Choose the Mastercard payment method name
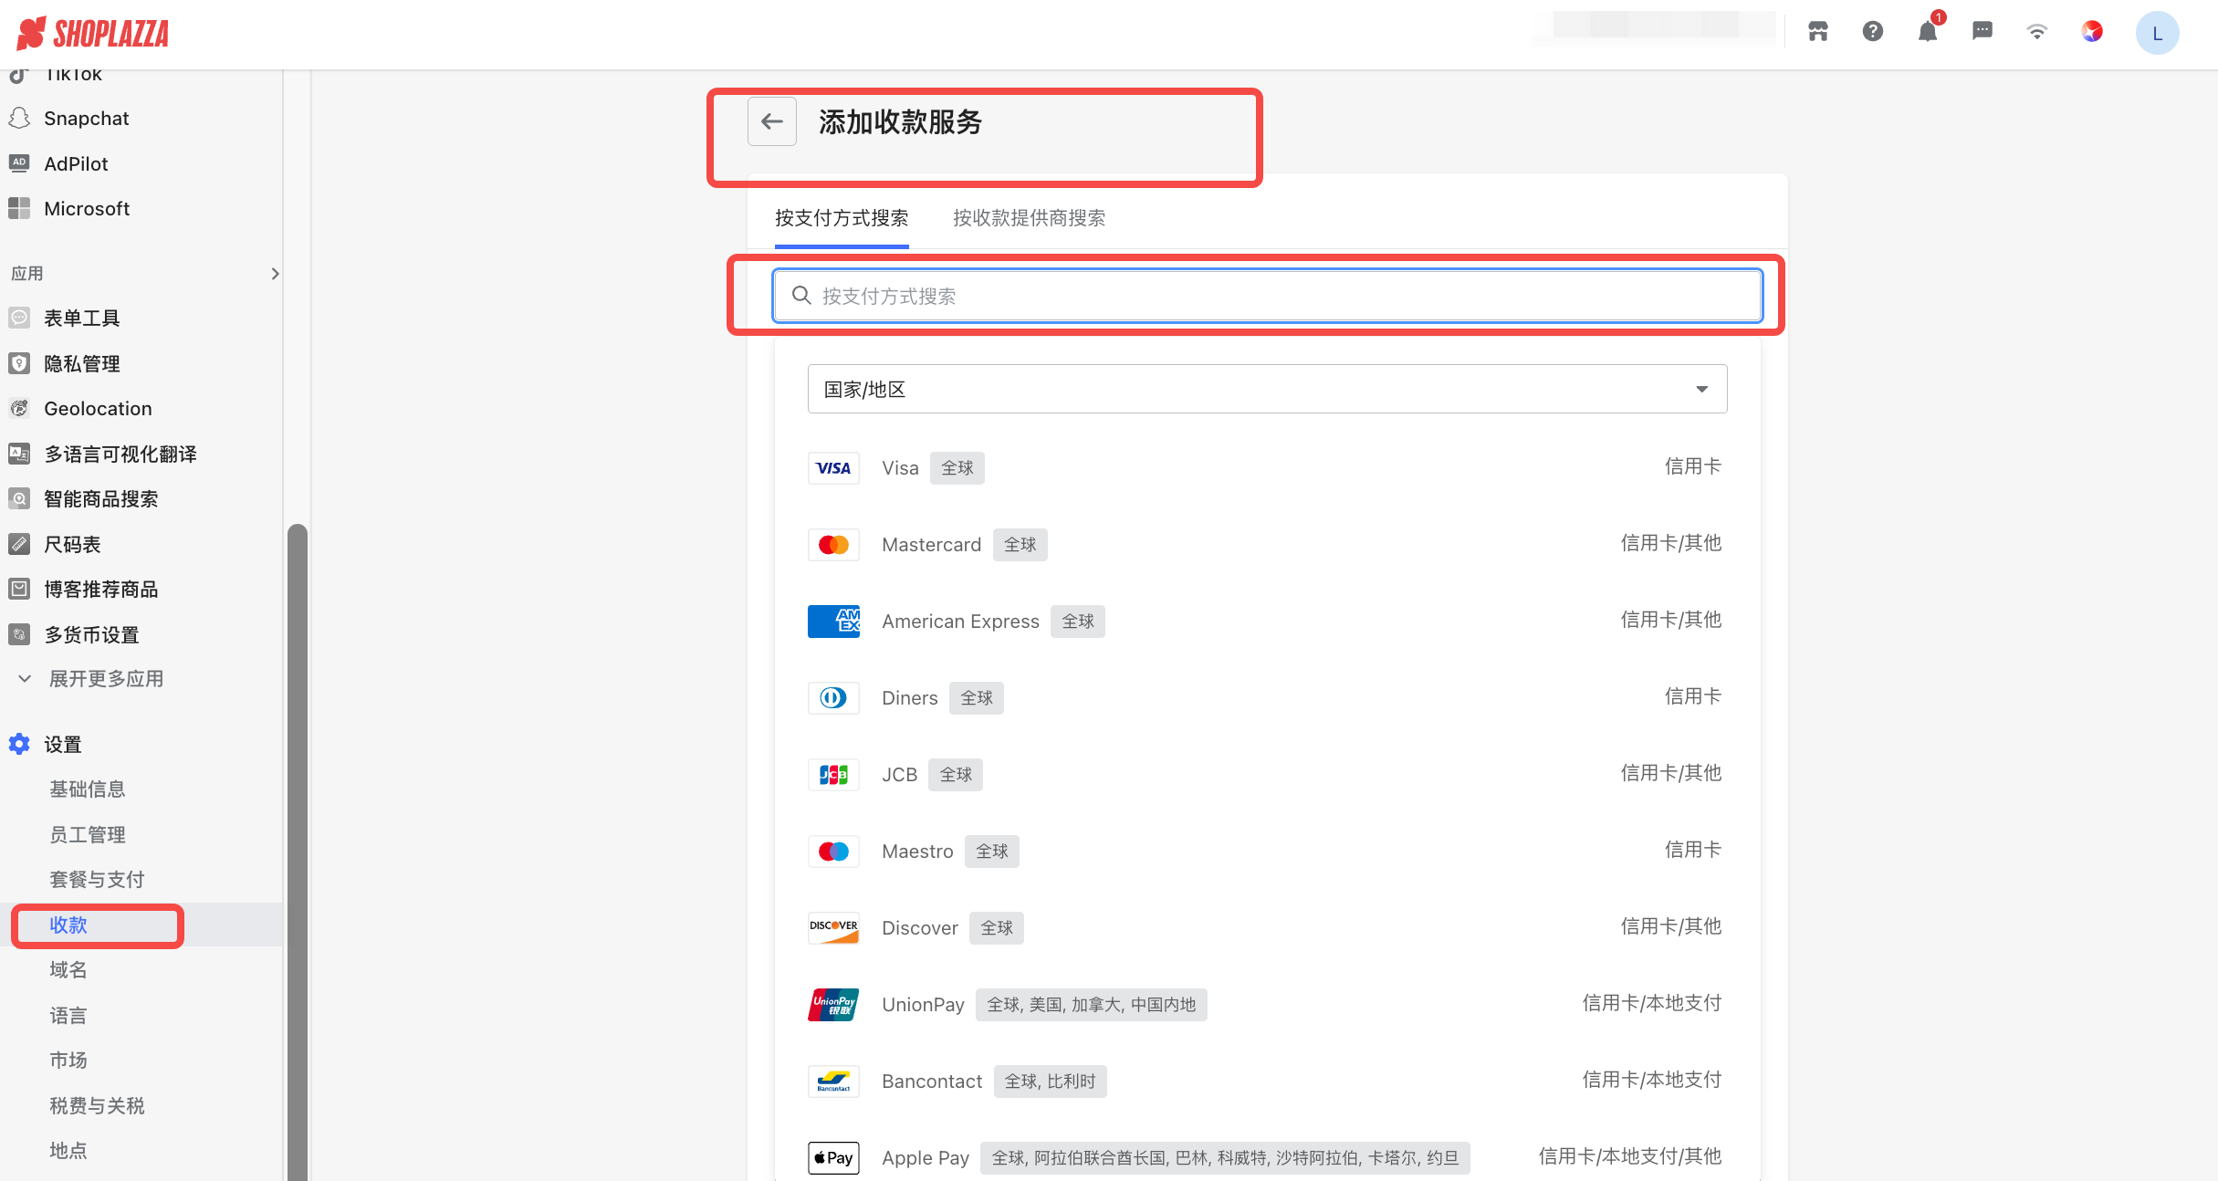The image size is (2218, 1181). pyautogui.click(x=931, y=545)
